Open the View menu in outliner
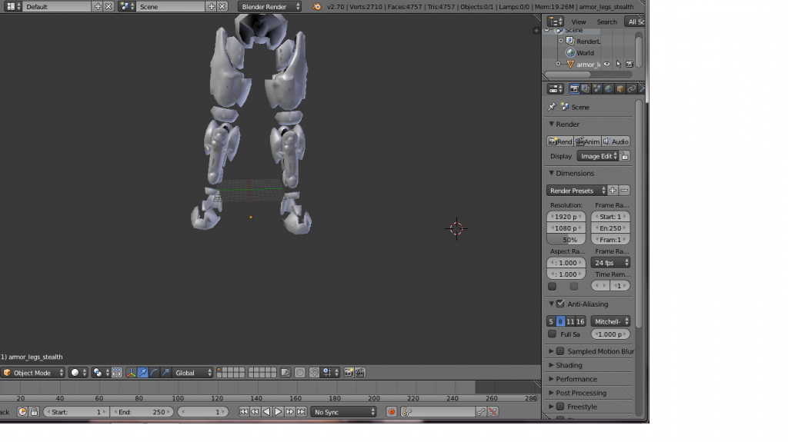 [x=579, y=22]
